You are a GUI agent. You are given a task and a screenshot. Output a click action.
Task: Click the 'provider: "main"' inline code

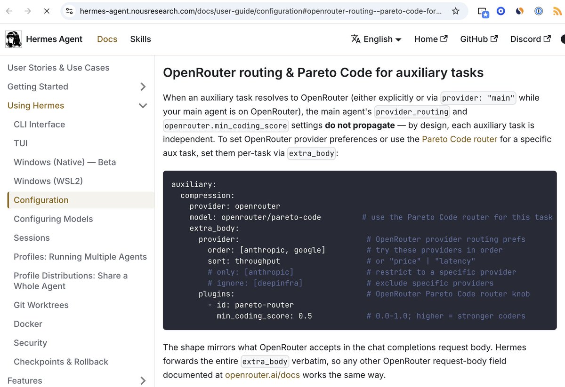478,98
